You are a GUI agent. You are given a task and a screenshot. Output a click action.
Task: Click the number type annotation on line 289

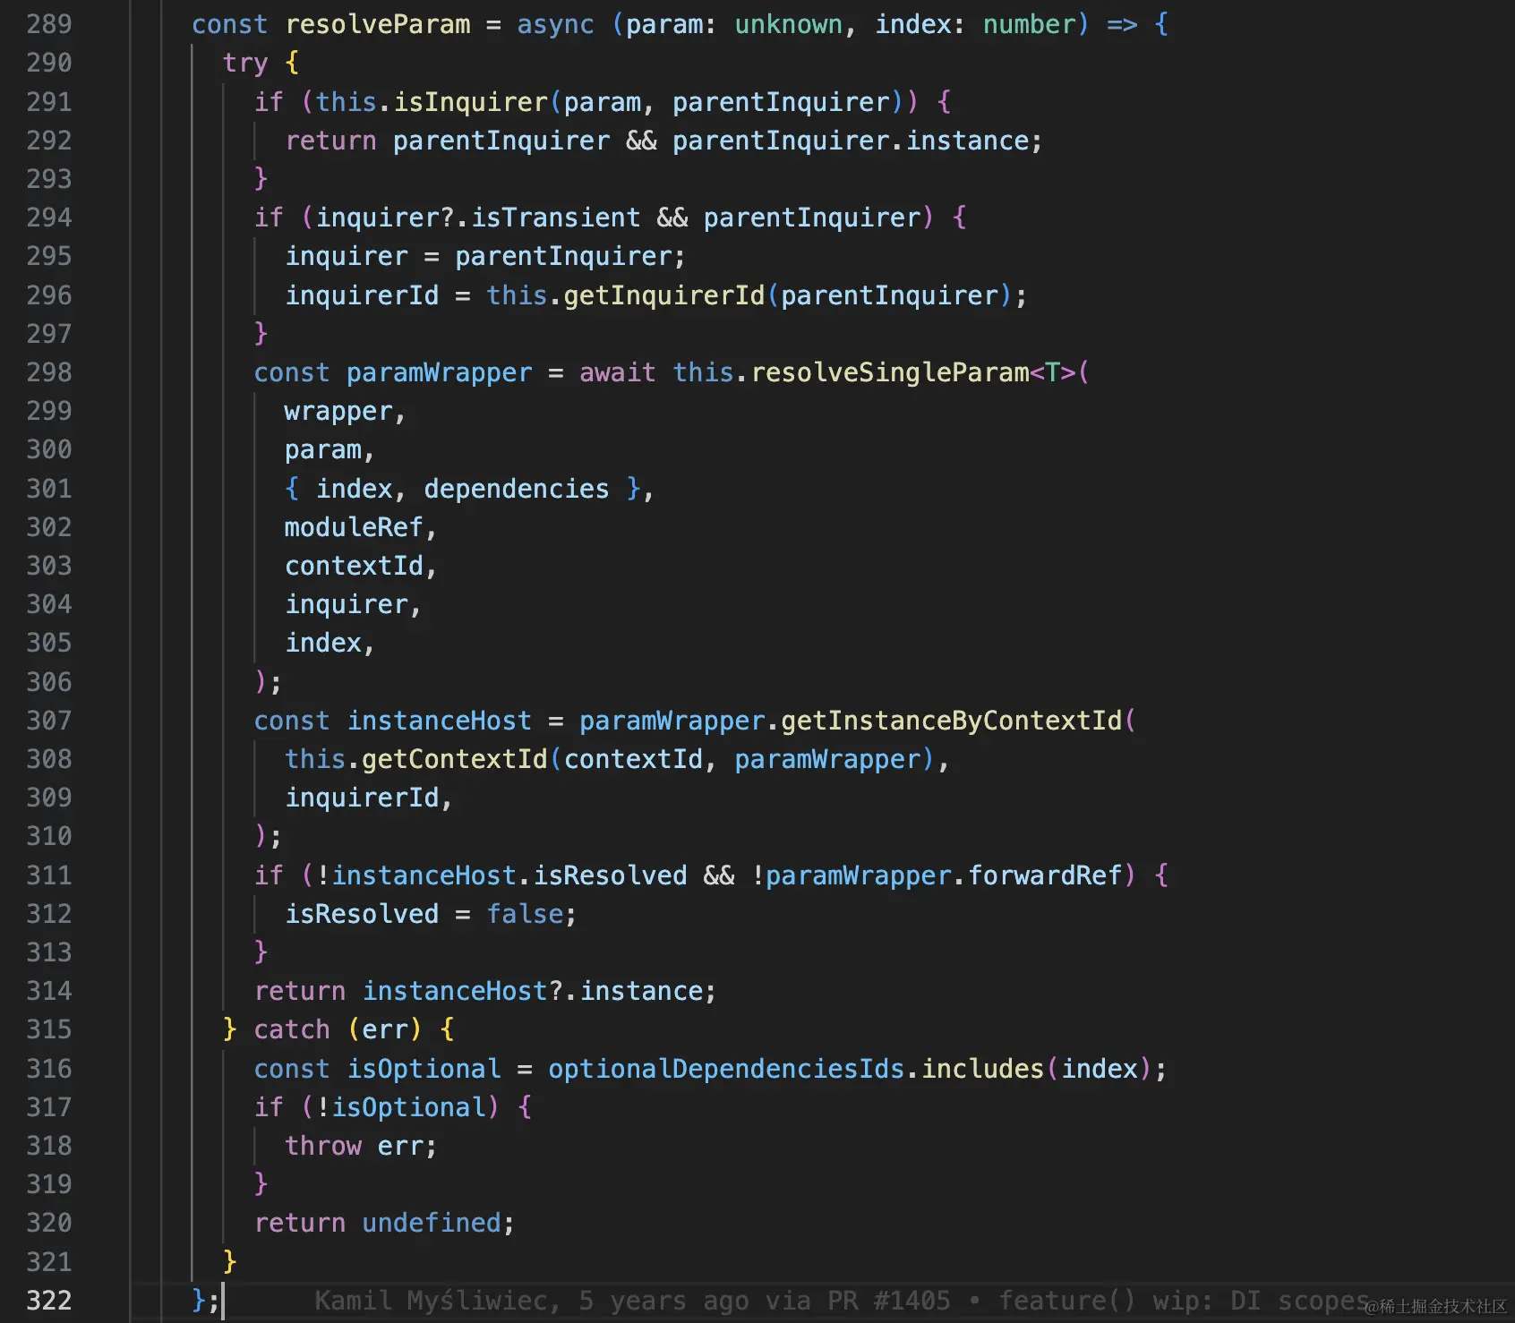point(1029,24)
